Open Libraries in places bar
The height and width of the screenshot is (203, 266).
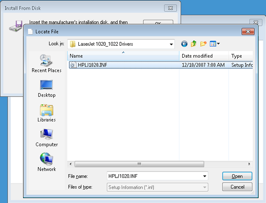[47, 113]
